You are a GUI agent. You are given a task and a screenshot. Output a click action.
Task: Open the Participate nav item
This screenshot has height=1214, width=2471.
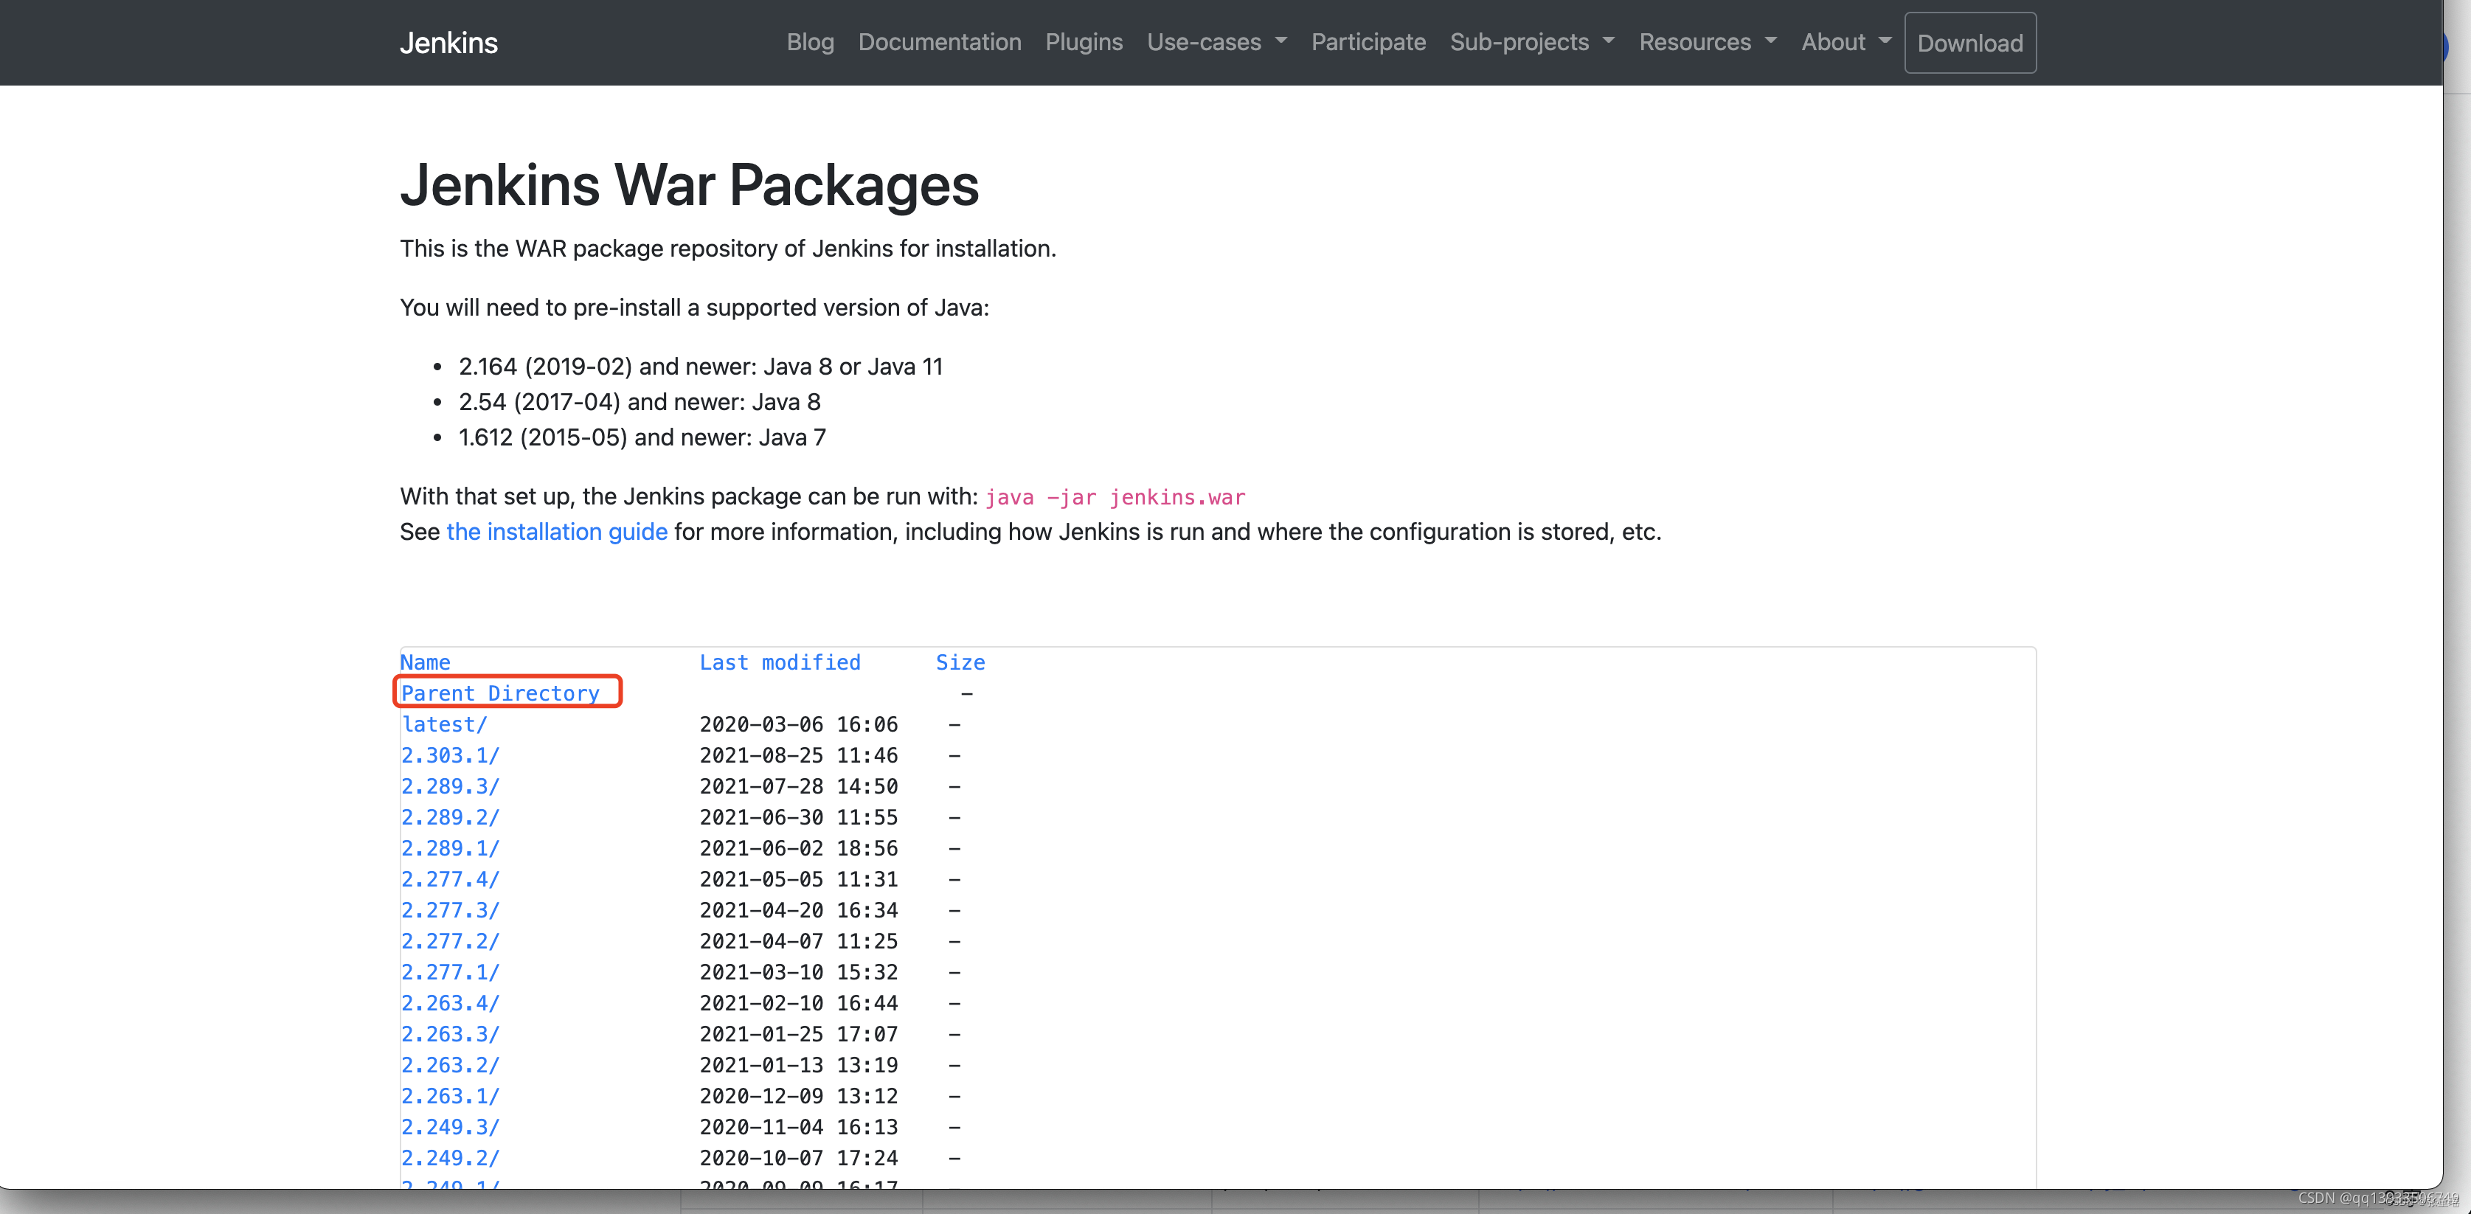pos(1368,42)
